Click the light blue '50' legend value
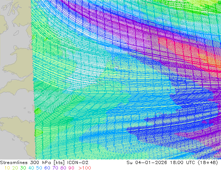The image size is (221, 171). (x=39, y=168)
